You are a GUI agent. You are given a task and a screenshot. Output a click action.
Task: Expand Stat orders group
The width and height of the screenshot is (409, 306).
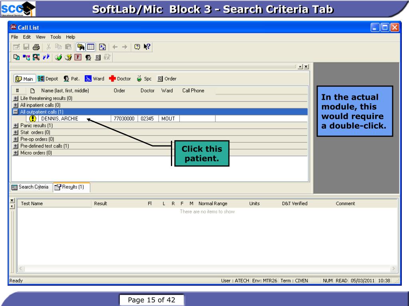[16, 132]
